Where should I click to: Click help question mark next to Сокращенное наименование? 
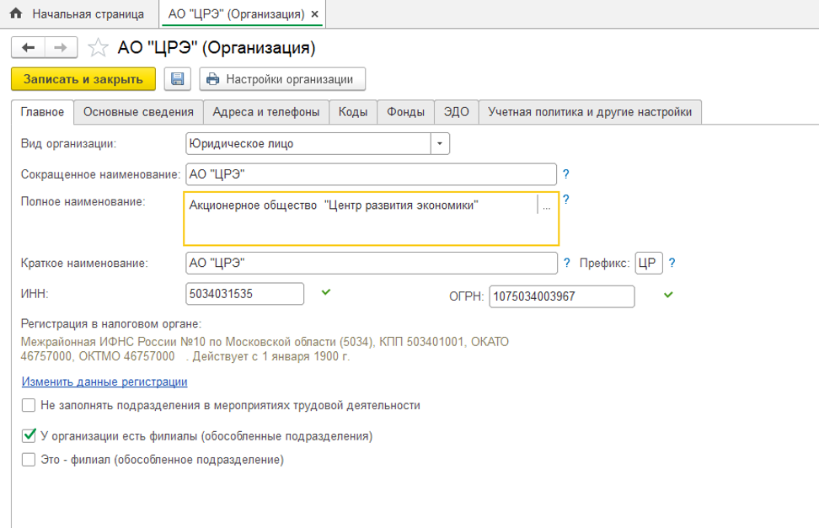tap(565, 174)
